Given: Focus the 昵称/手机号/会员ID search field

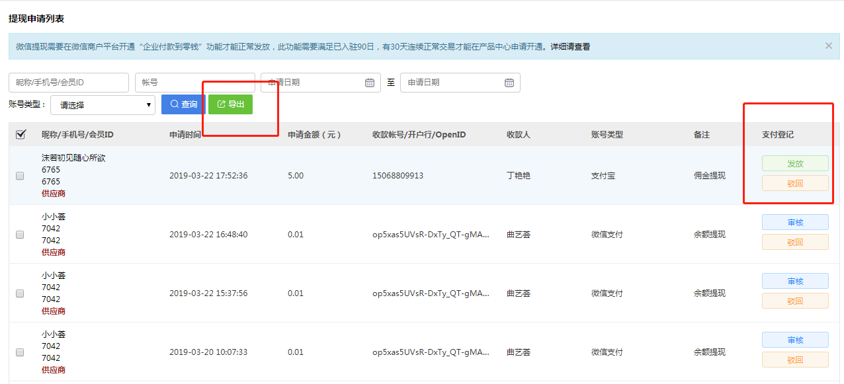Looking at the screenshot, I should pyautogui.click(x=68, y=83).
